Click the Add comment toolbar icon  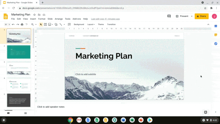coord(69,25)
